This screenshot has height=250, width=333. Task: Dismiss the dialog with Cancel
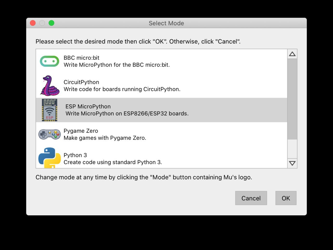tap(251, 198)
